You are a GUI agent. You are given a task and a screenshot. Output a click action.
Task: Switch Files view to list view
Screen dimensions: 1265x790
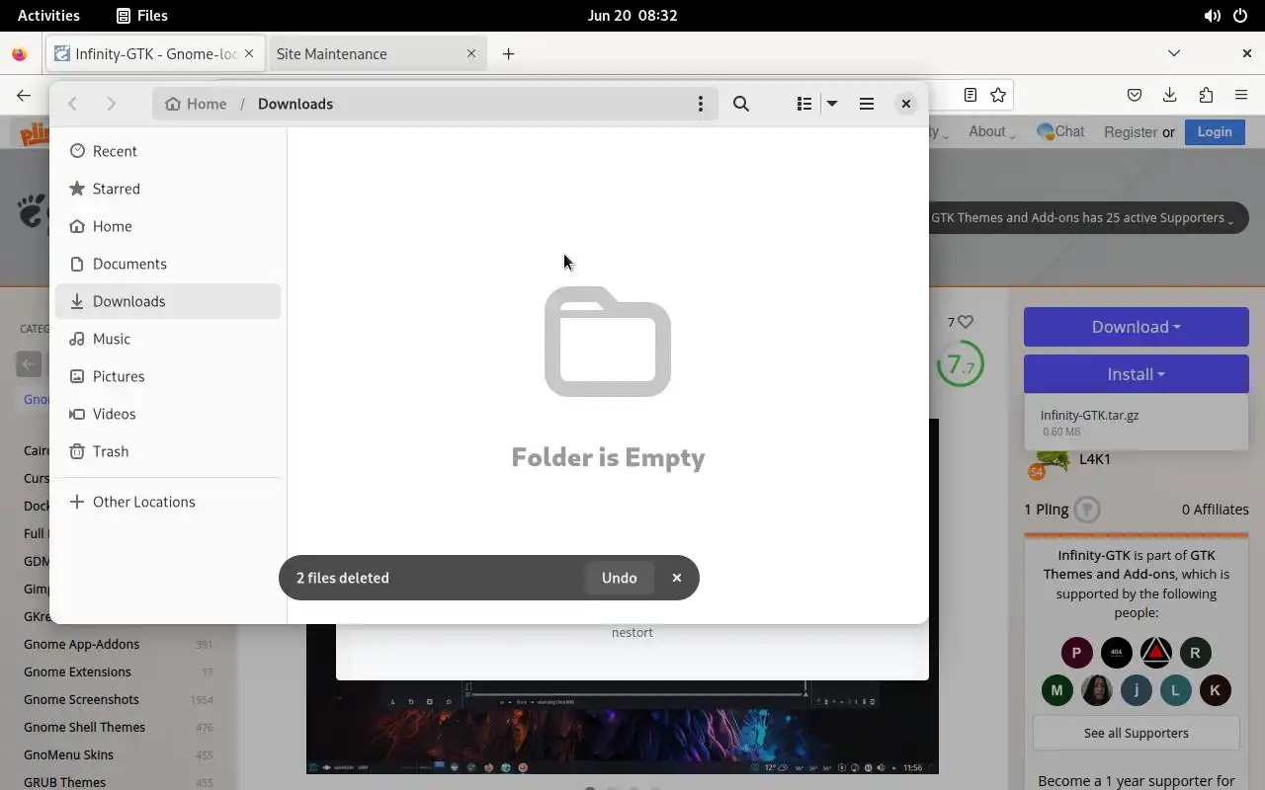[x=804, y=104]
